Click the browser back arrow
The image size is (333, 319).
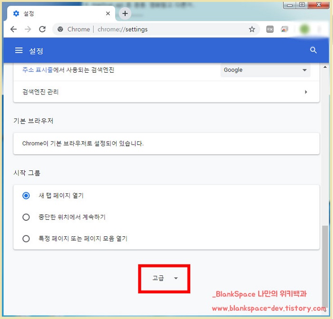[x=14, y=29]
